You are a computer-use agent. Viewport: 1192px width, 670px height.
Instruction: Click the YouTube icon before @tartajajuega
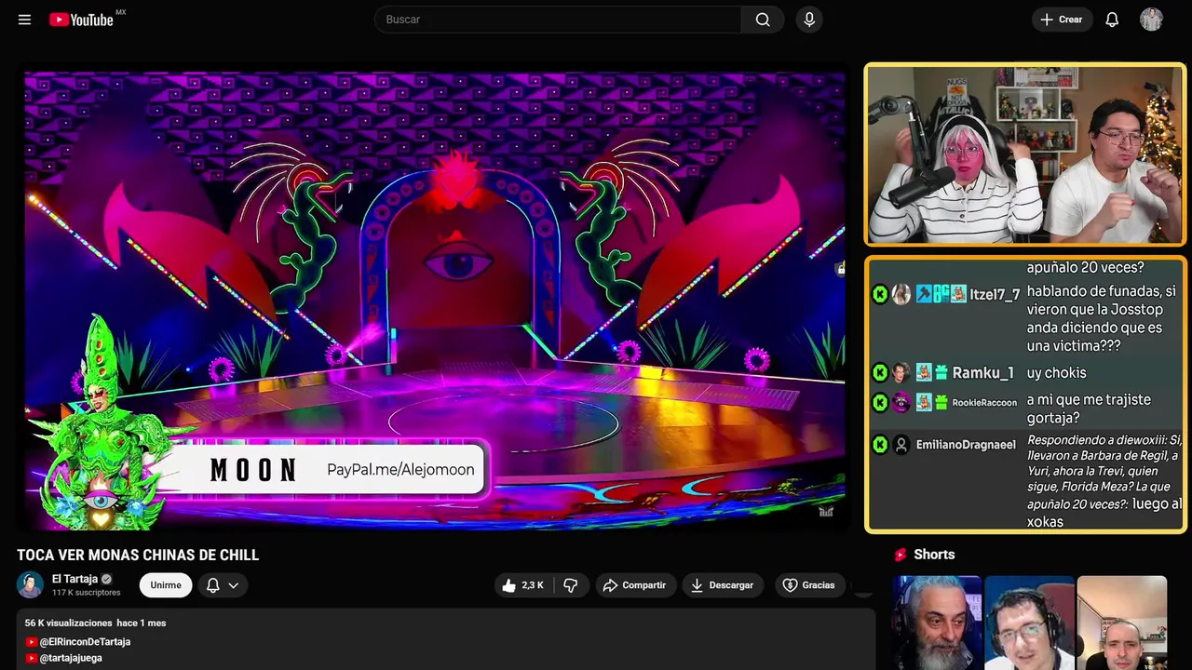pyautogui.click(x=32, y=658)
